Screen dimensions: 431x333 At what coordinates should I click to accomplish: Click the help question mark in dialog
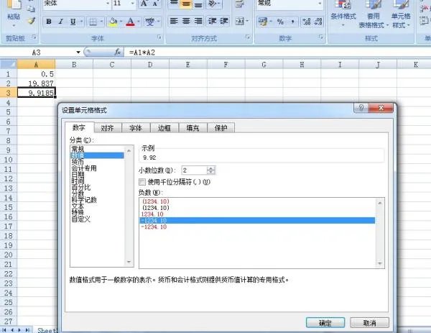[x=361, y=108]
